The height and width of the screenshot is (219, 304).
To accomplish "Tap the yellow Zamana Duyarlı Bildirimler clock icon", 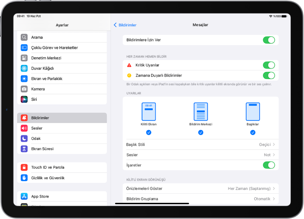I will pyautogui.click(x=129, y=75).
